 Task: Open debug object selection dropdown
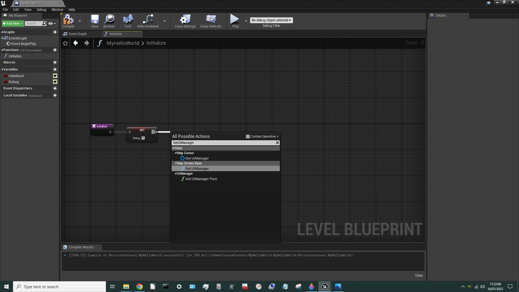[271, 20]
